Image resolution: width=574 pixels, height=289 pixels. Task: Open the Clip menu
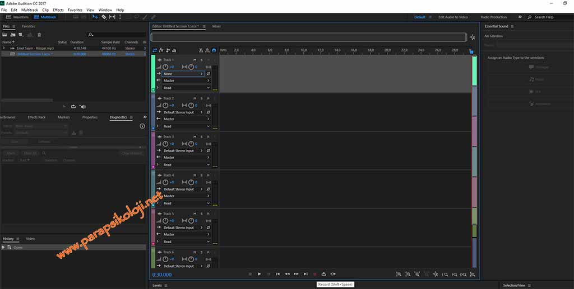(x=45, y=10)
